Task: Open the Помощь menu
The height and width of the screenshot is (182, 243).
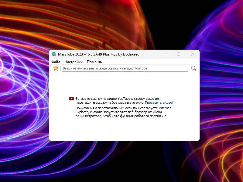Action: (x=94, y=62)
